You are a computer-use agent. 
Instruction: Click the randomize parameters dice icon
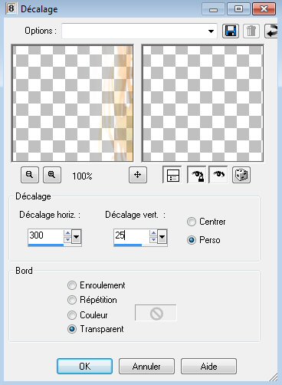pyautogui.click(x=241, y=175)
